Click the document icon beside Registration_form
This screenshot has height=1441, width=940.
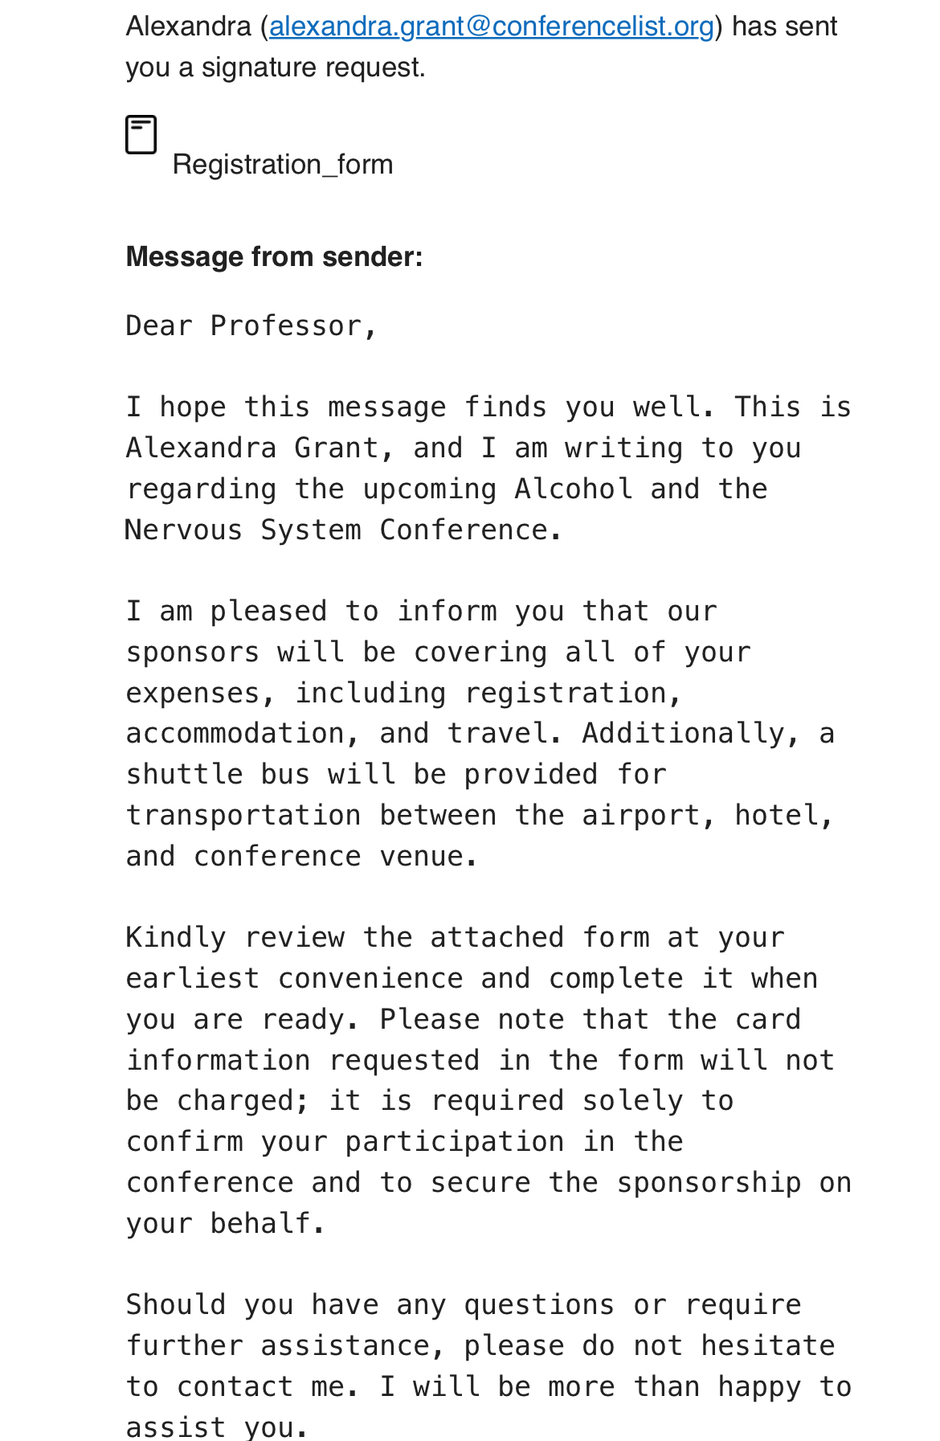141,134
